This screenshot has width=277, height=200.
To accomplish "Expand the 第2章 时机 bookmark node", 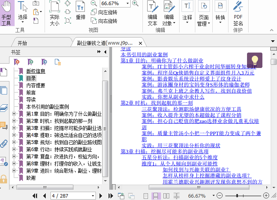I will pos(14,121).
